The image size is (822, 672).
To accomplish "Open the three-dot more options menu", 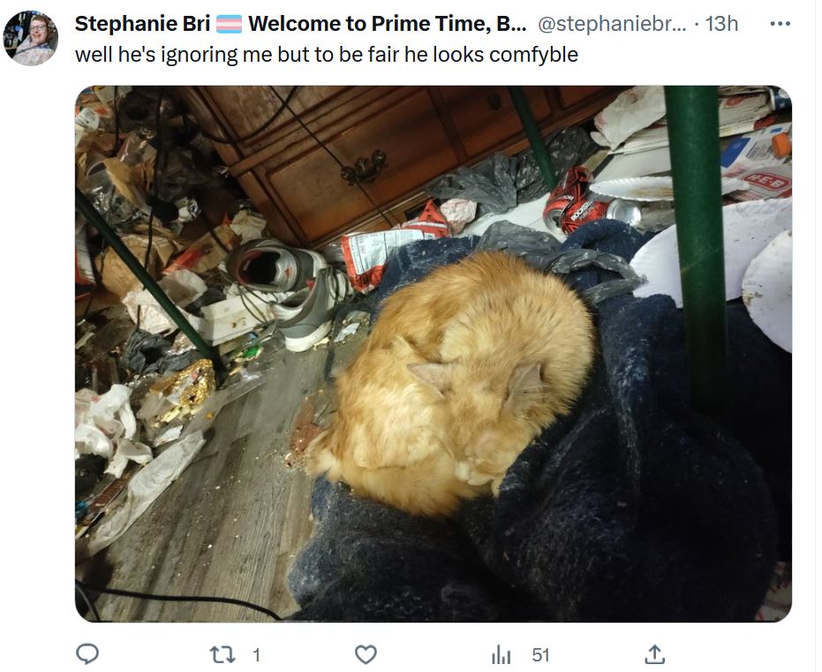I will pyautogui.click(x=781, y=24).
